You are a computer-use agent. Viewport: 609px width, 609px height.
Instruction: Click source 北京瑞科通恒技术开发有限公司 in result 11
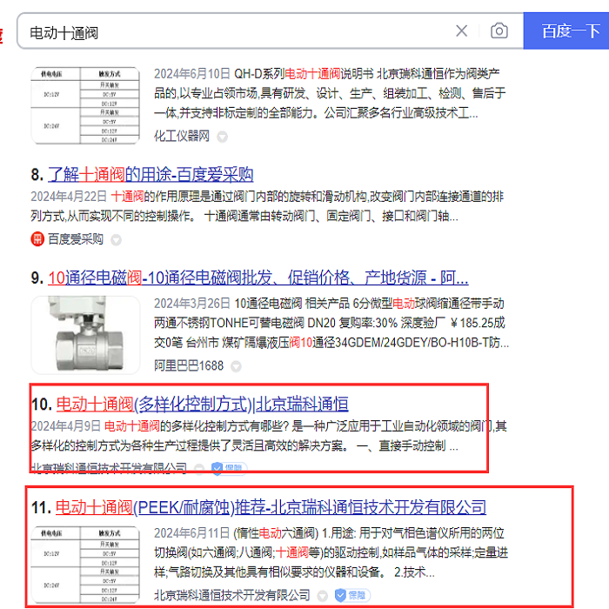click(x=232, y=595)
